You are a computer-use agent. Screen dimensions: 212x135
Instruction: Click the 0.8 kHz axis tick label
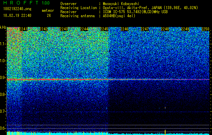click(3, 94)
